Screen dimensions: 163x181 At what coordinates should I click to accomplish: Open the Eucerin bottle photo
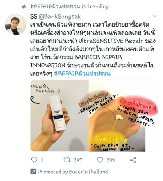pyautogui.click(x=59, y=116)
